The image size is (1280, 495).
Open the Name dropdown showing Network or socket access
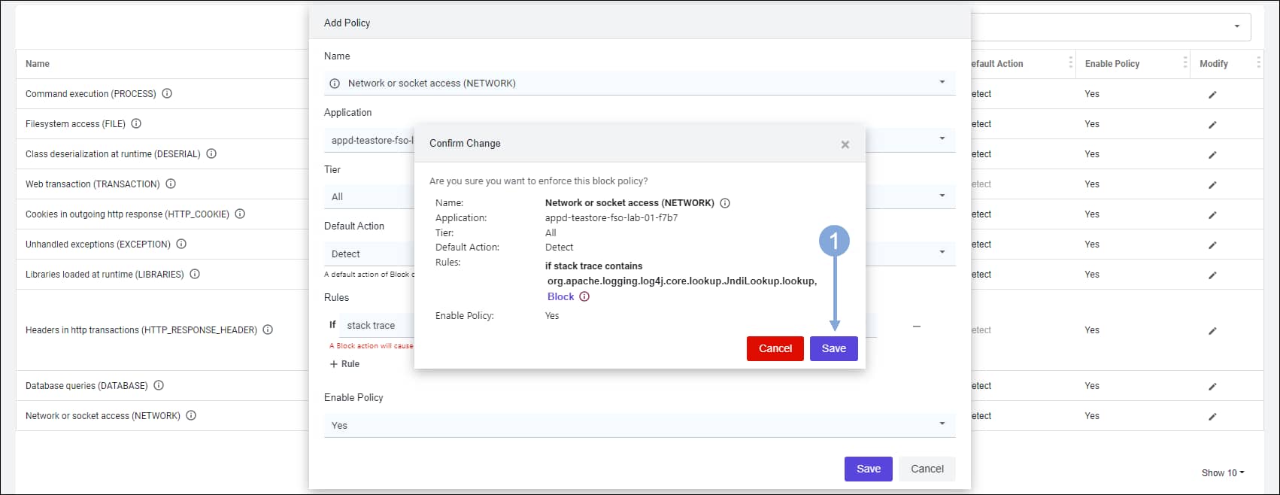tap(640, 83)
